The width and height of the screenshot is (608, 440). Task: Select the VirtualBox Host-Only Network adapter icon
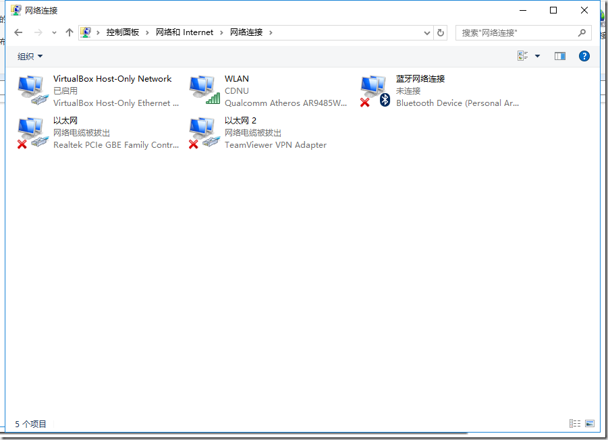pyautogui.click(x=32, y=90)
